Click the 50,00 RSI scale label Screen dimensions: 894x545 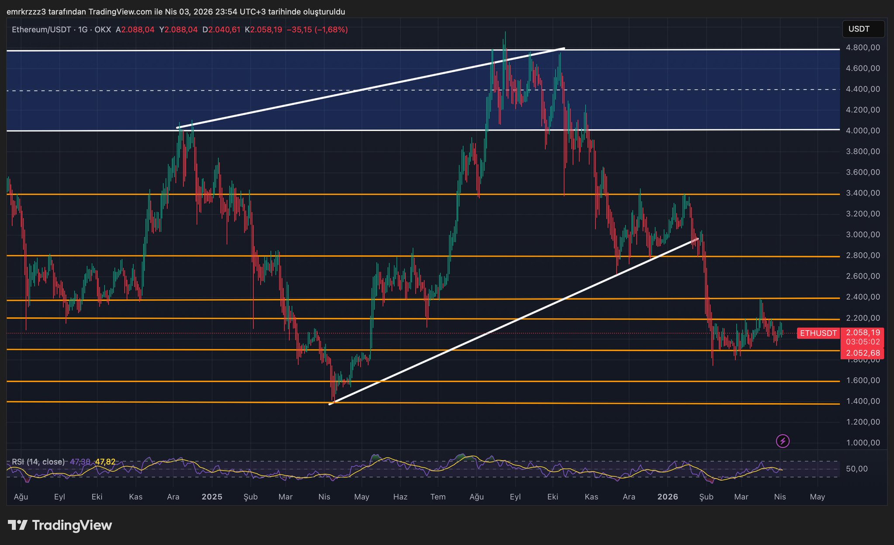856,469
